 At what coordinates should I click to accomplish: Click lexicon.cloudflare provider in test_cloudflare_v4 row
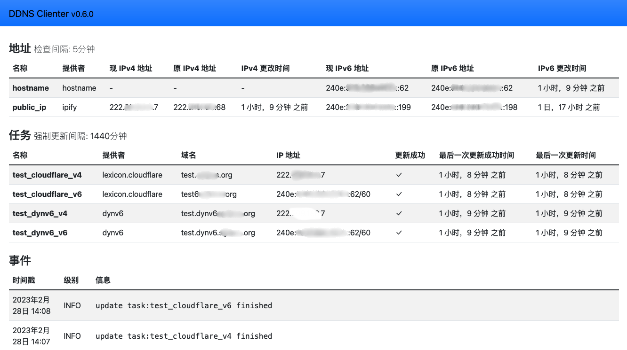pos(132,175)
